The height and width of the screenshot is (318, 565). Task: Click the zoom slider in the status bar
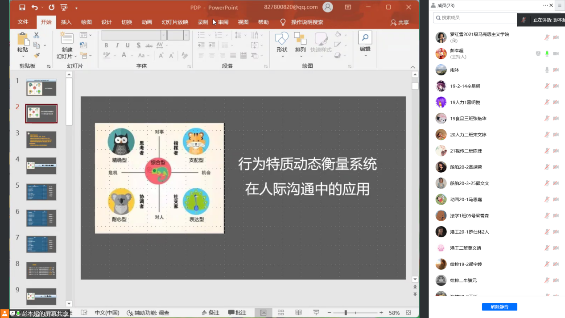[x=346, y=313]
